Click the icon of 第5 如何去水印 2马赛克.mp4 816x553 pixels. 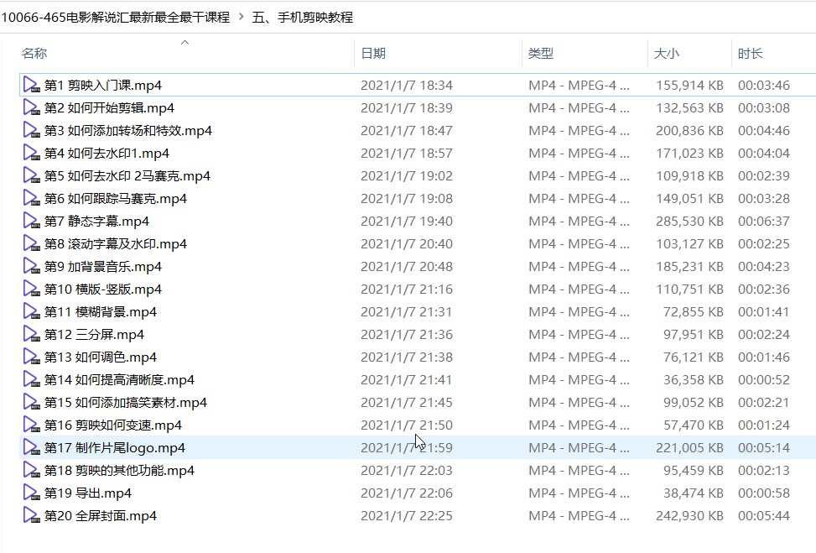point(31,175)
